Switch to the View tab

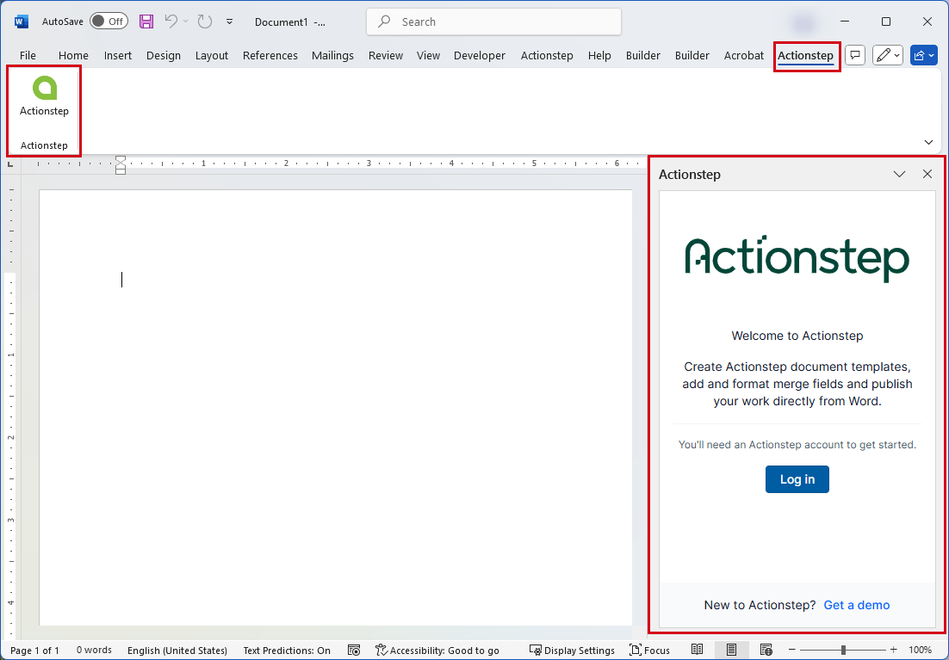pyautogui.click(x=428, y=55)
